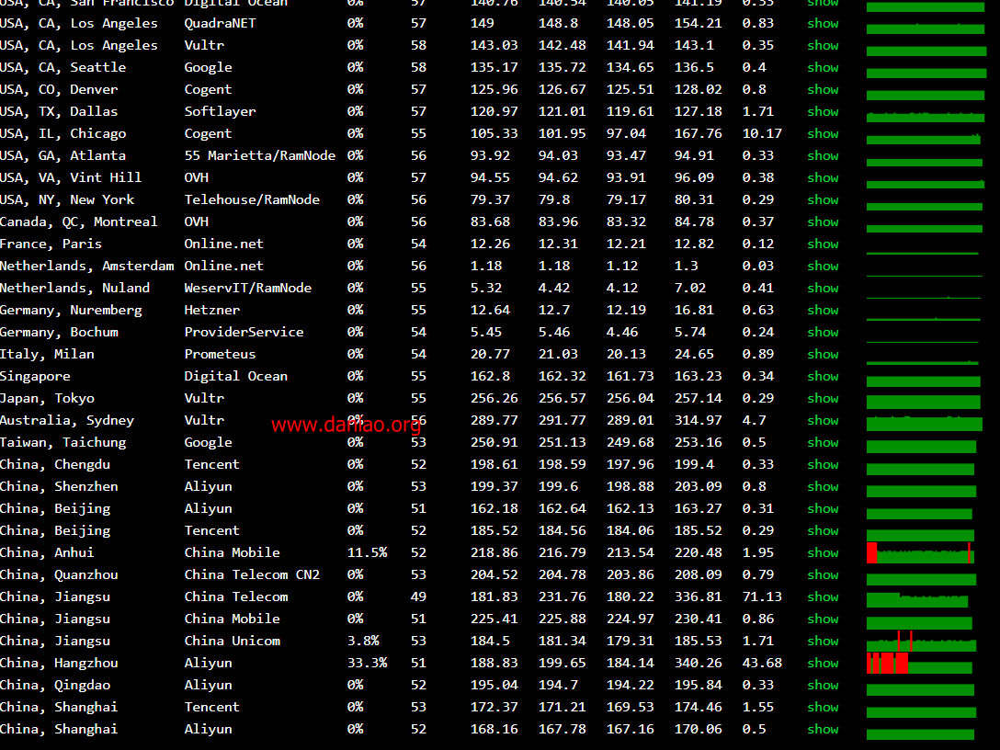Viewport: 1000px width, 750px height.
Task: Click 'show' for Jiangsu China Telecom
Action: [x=823, y=597]
